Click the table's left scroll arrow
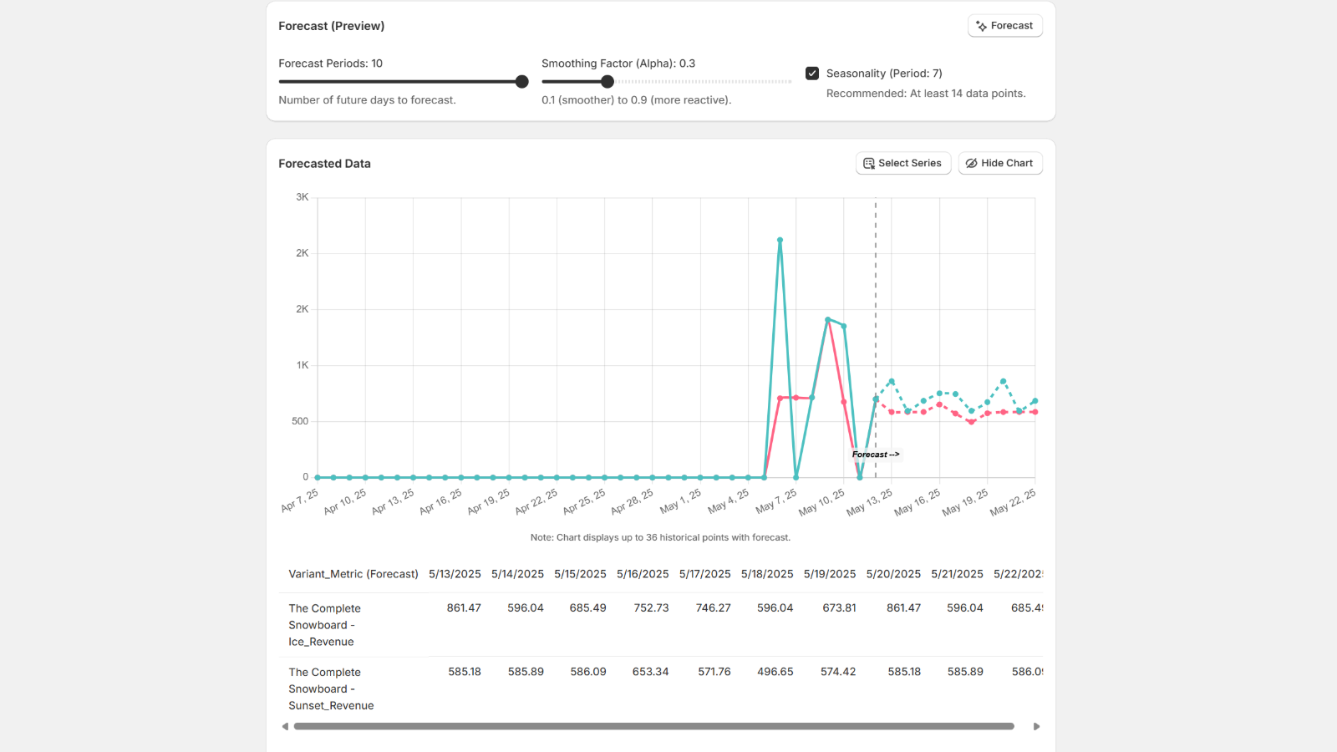The image size is (1337, 752). [285, 727]
